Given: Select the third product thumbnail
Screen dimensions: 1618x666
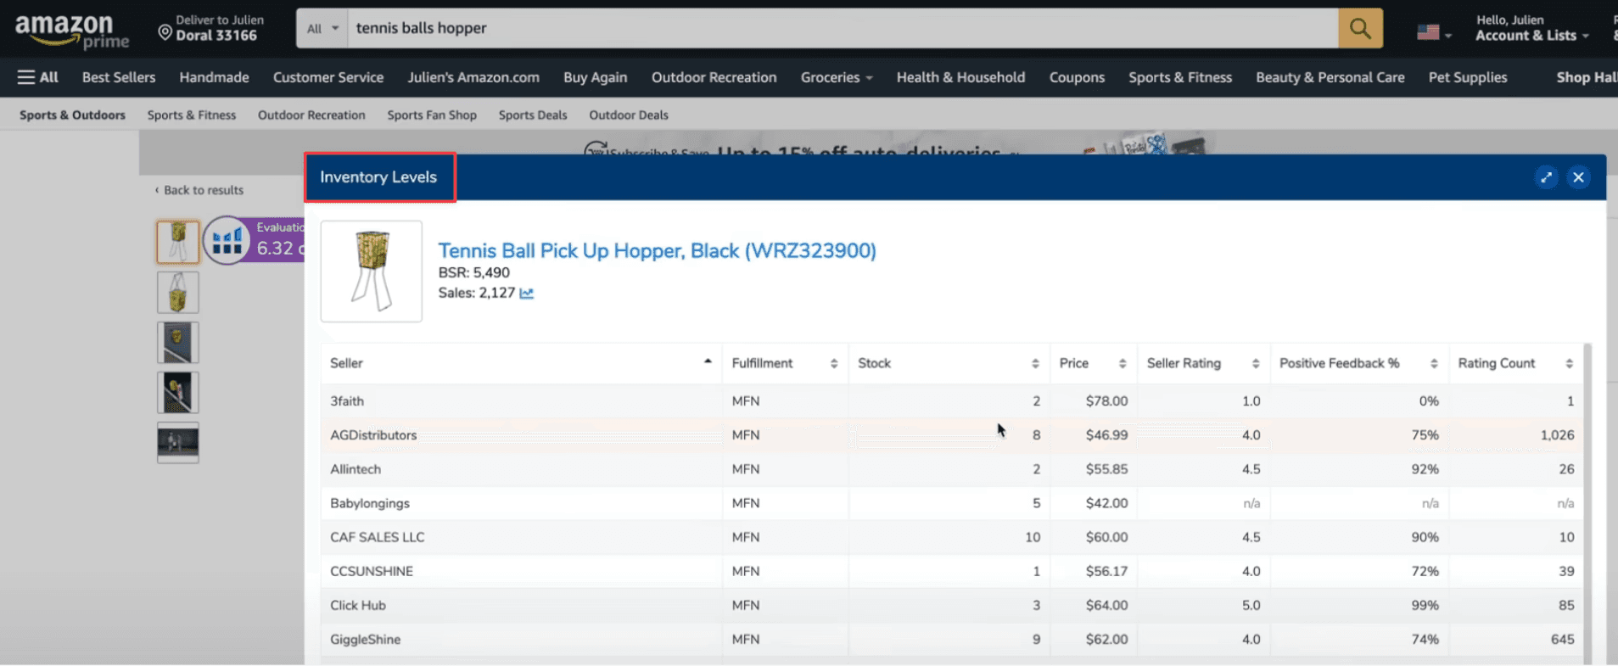Looking at the screenshot, I should pyautogui.click(x=178, y=343).
